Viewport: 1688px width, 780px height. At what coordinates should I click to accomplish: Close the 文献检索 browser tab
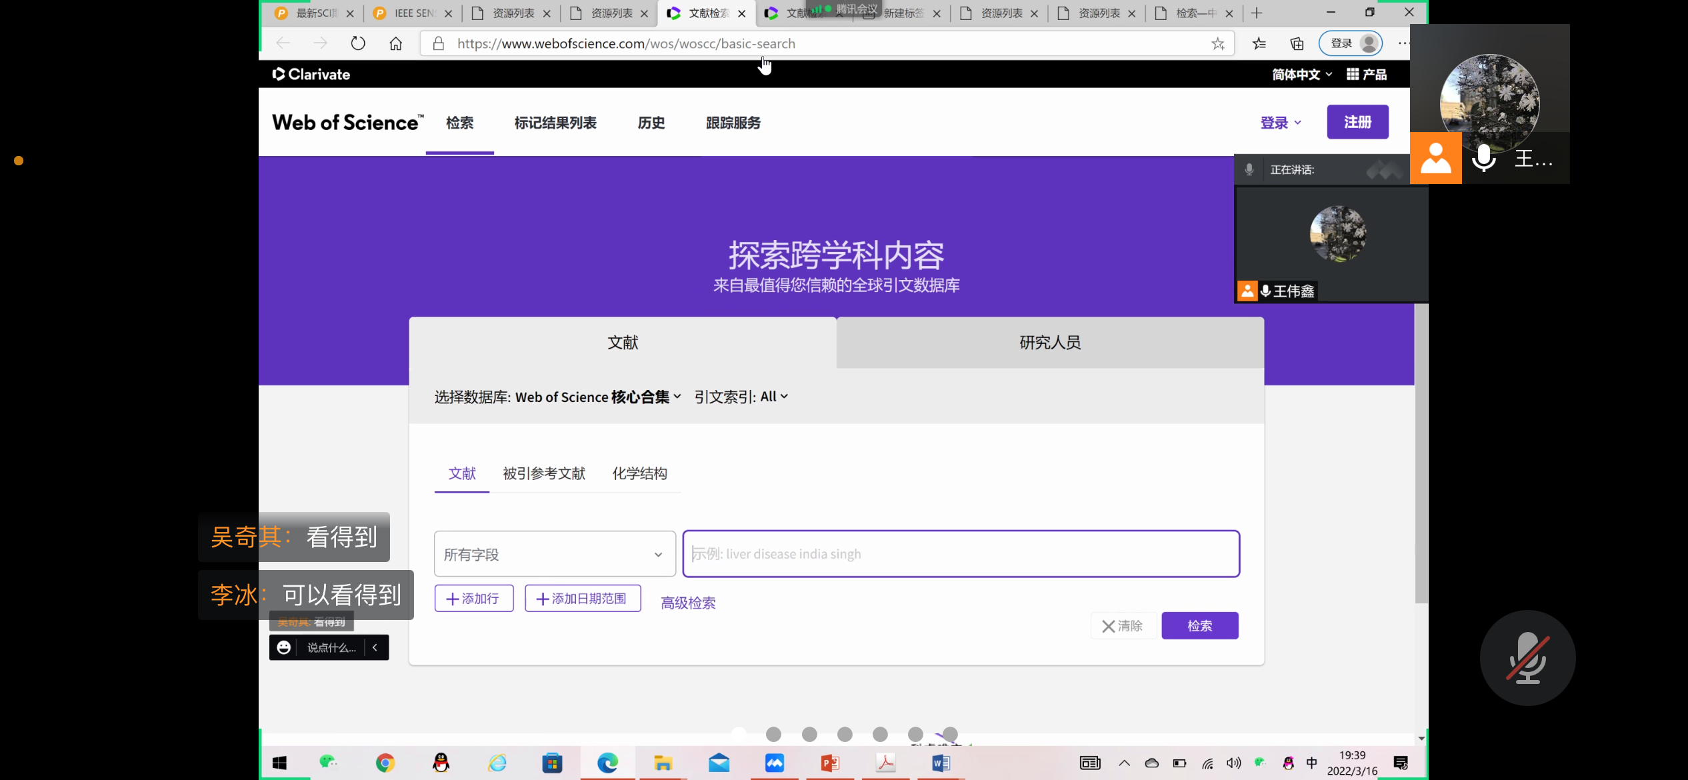click(742, 13)
